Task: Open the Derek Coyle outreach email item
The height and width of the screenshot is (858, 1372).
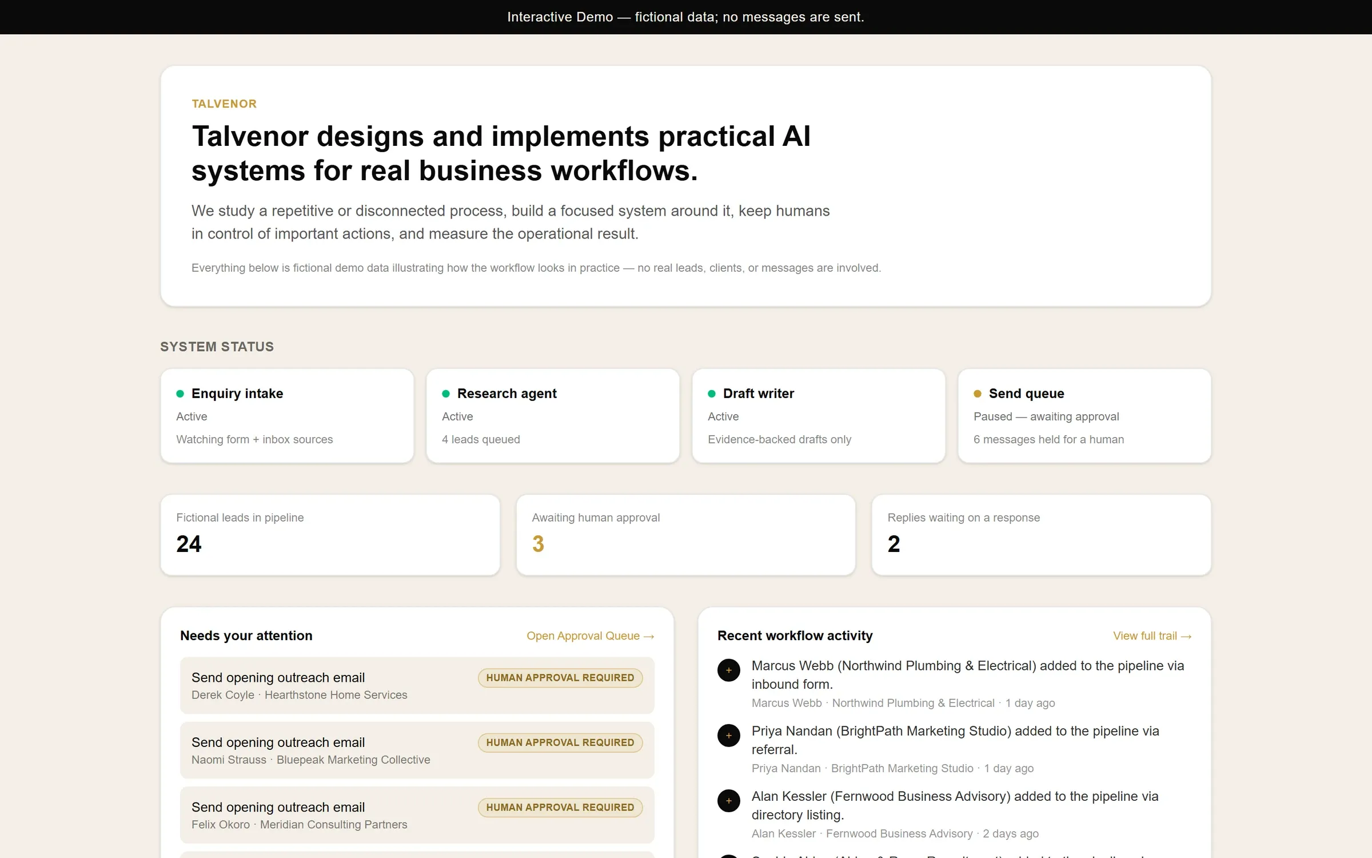Action: click(x=417, y=685)
